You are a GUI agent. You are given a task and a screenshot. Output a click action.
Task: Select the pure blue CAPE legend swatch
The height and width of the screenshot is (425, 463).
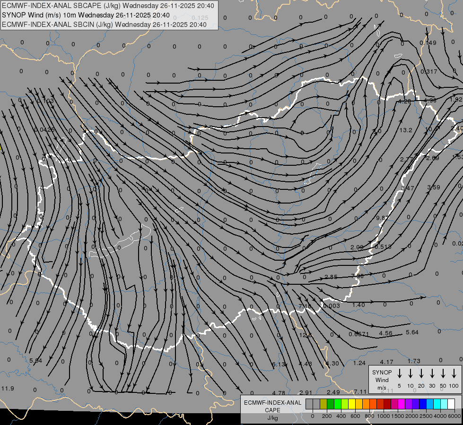pos(422,404)
